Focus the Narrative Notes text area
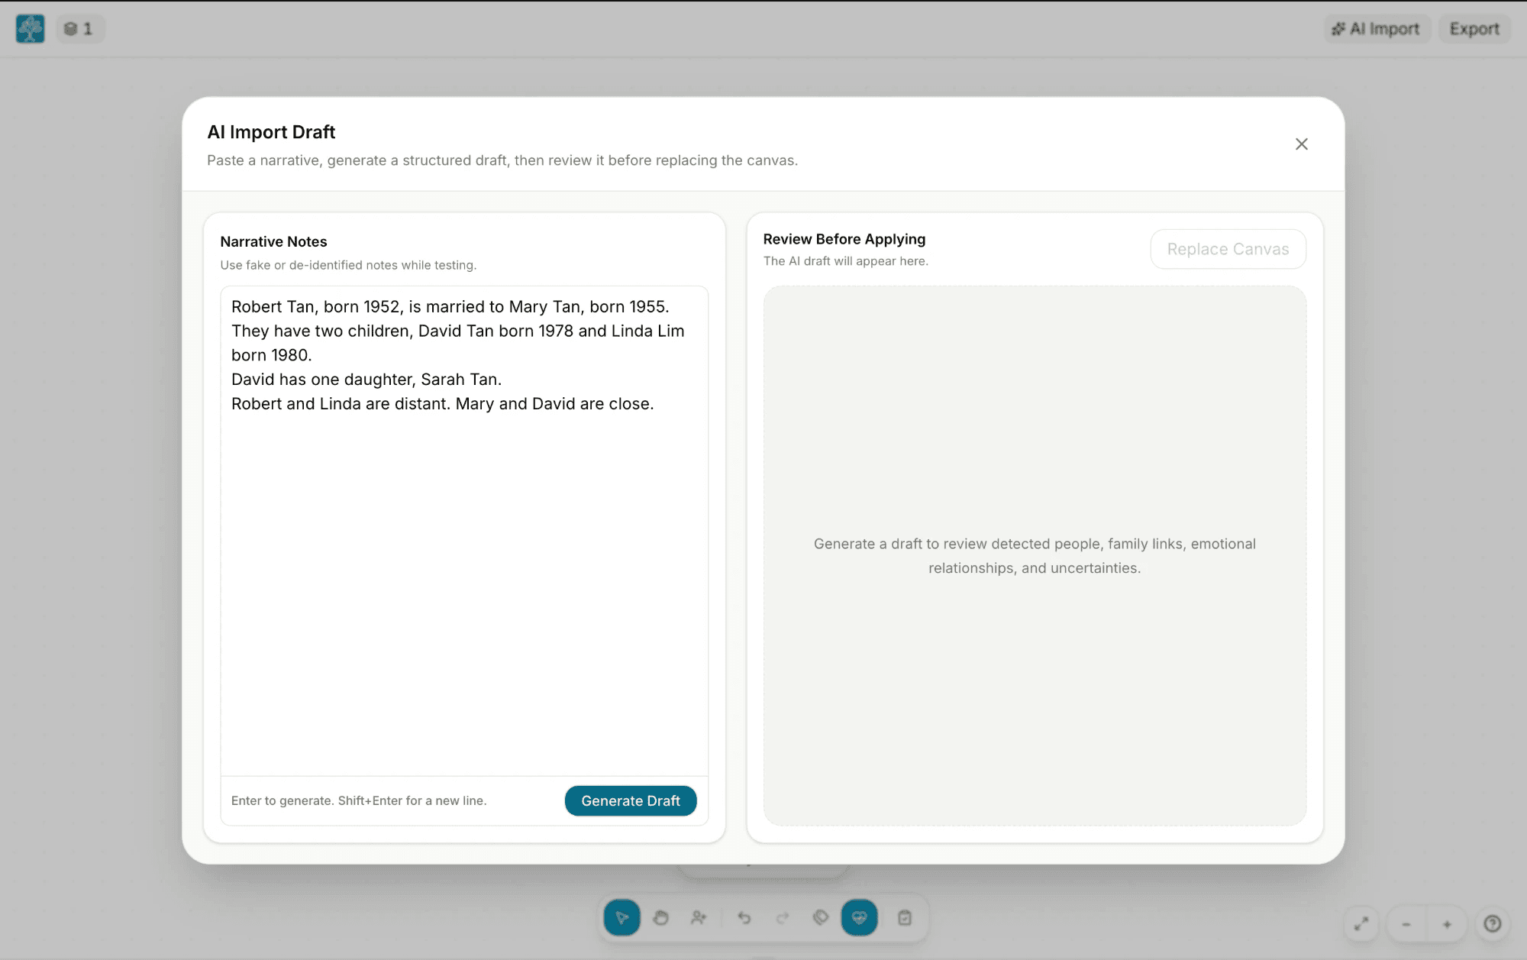Image resolution: width=1527 pixels, height=960 pixels. point(464,531)
